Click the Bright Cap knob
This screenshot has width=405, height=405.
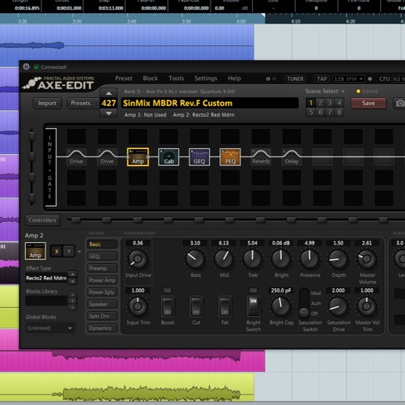tap(281, 306)
